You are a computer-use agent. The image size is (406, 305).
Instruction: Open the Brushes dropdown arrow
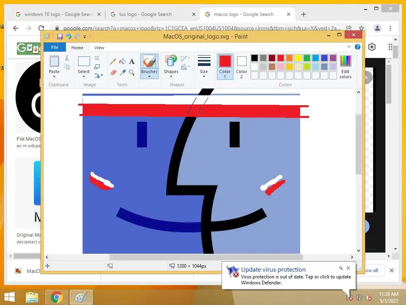(x=149, y=77)
